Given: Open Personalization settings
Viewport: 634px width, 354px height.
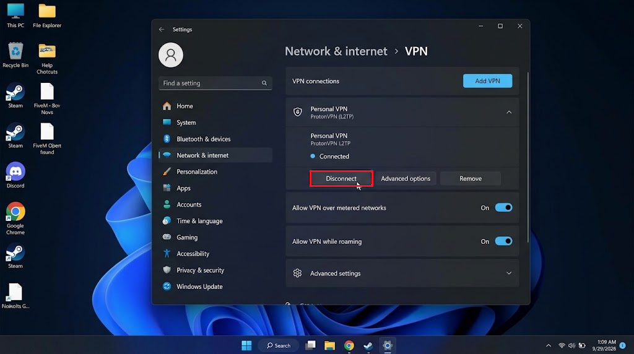Looking at the screenshot, I should pyautogui.click(x=215, y=172).
